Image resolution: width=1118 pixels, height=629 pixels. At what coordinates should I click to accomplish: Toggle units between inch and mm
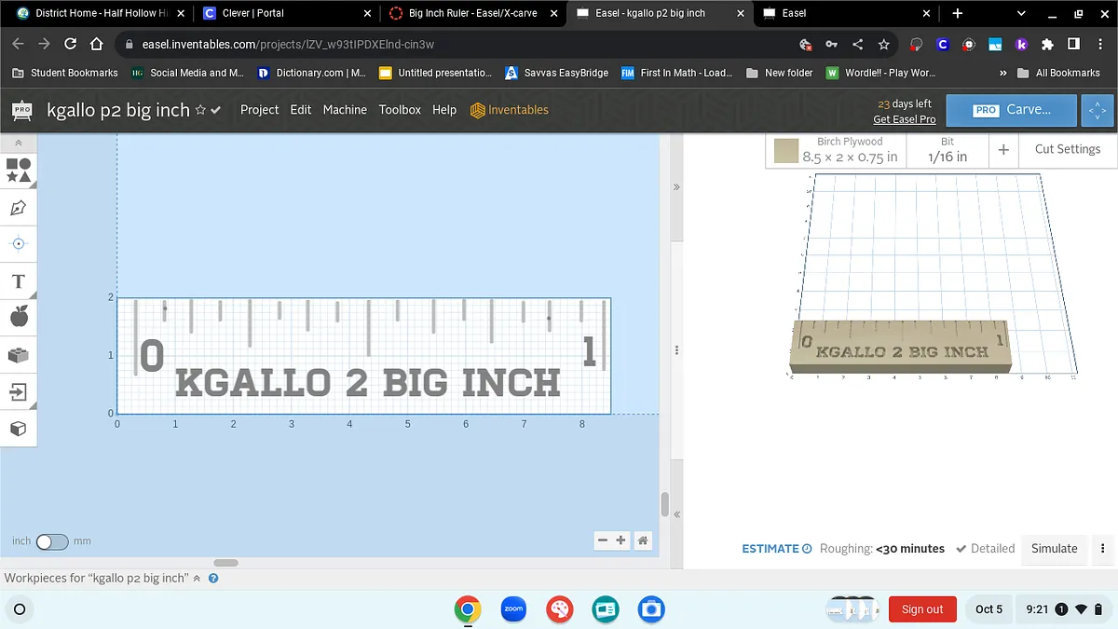(51, 541)
